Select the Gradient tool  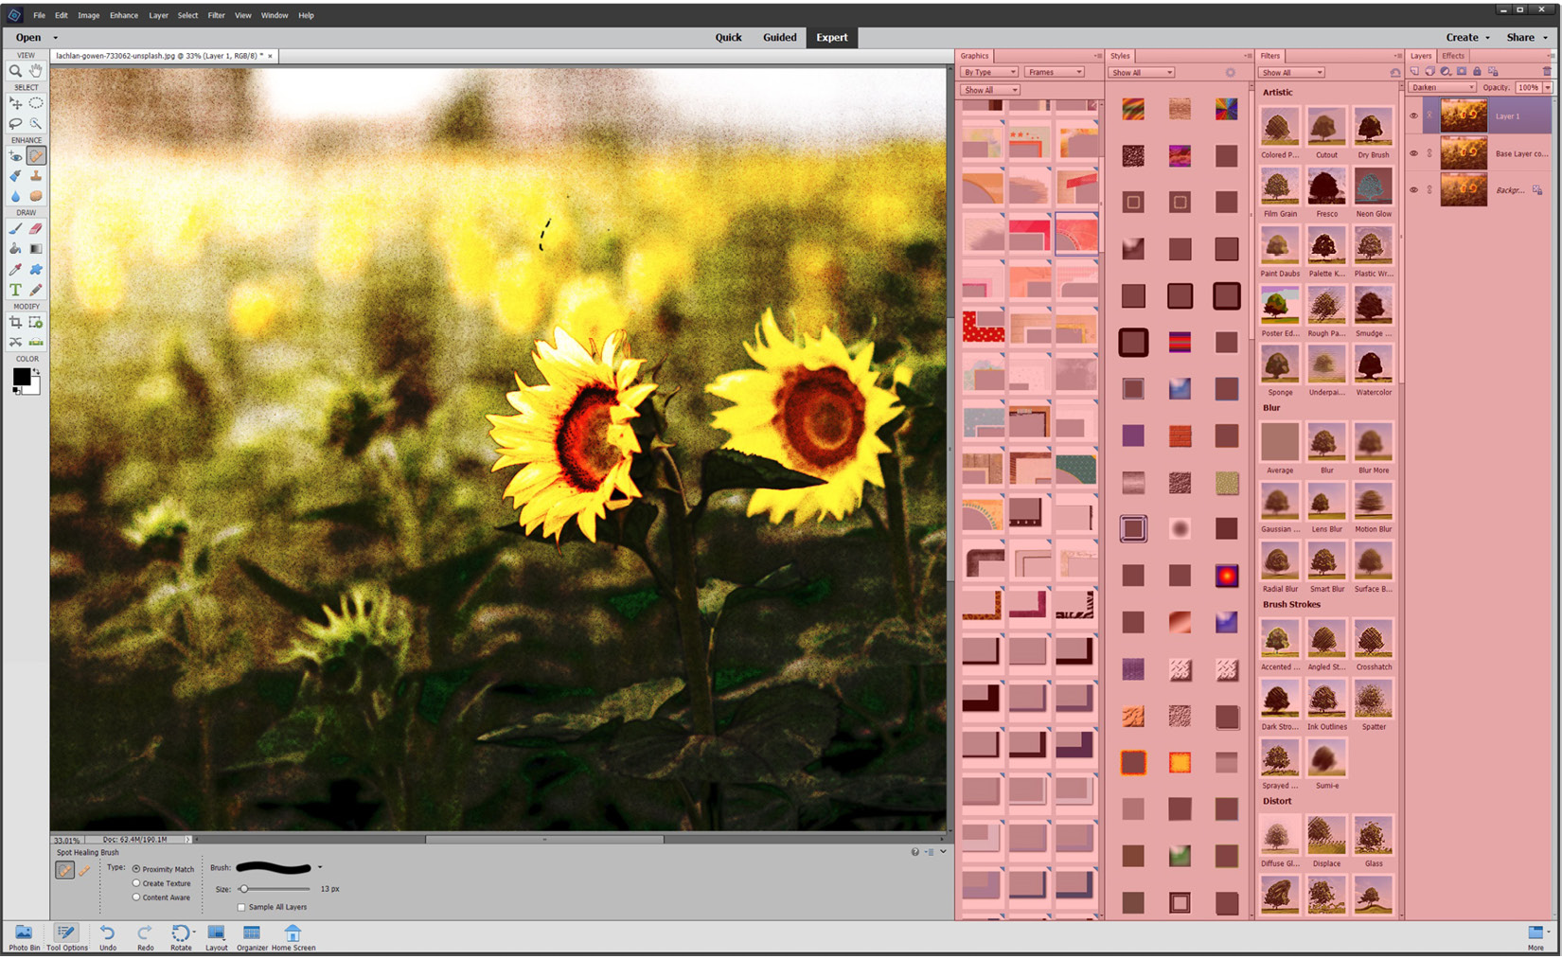[x=36, y=249]
